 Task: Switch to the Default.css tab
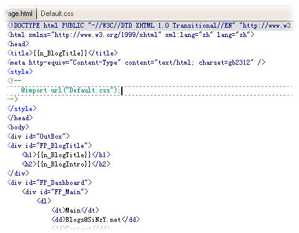click(x=57, y=14)
